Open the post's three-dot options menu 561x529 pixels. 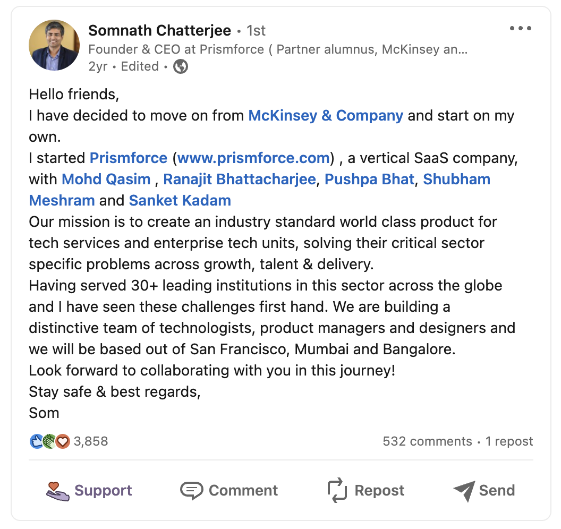[x=520, y=28]
